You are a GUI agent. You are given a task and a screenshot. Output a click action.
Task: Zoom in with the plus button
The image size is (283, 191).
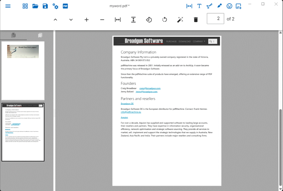(86, 20)
